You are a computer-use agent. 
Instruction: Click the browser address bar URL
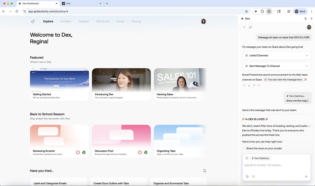pyautogui.click(x=48, y=12)
